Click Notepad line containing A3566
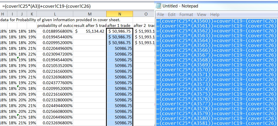The image size is (278, 126). pyautogui.click(x=217, y=50)
